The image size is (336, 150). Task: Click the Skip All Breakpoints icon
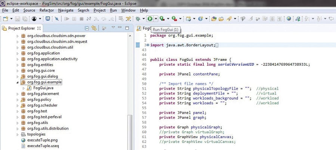click(56, 18)
